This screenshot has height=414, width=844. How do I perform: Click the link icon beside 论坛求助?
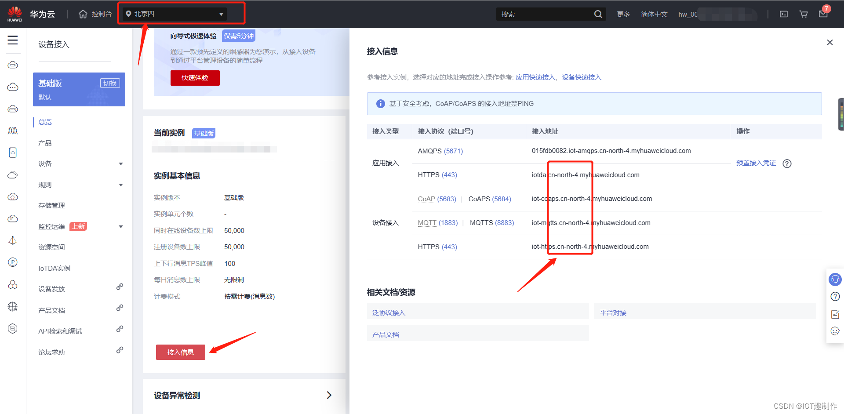tap(120, 350)
